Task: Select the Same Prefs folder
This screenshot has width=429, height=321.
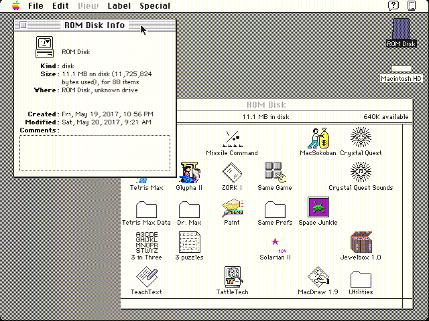Action: (x=275, y=209)
